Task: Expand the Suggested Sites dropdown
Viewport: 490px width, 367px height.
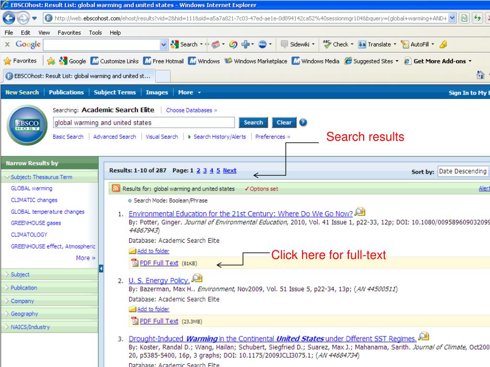Action: 397,61
